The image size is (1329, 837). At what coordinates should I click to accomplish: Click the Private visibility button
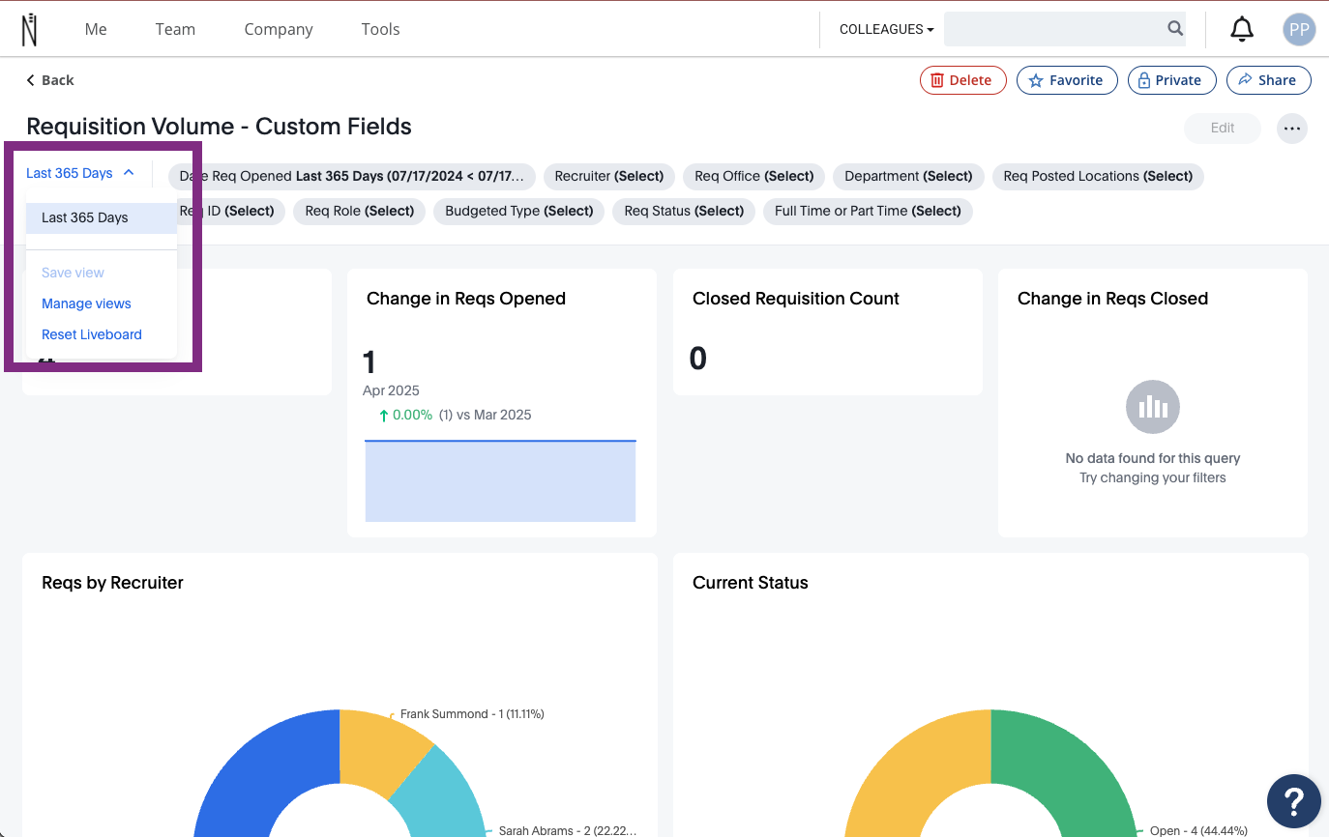(1171, 80)
